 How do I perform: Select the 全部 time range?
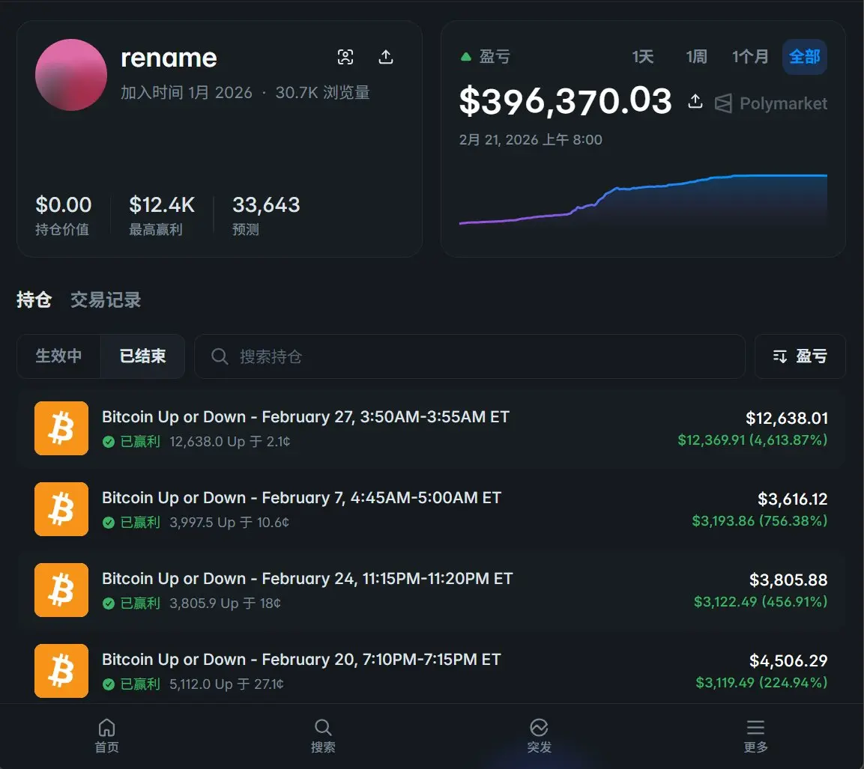pyautogui.click(x=805, y=57)
